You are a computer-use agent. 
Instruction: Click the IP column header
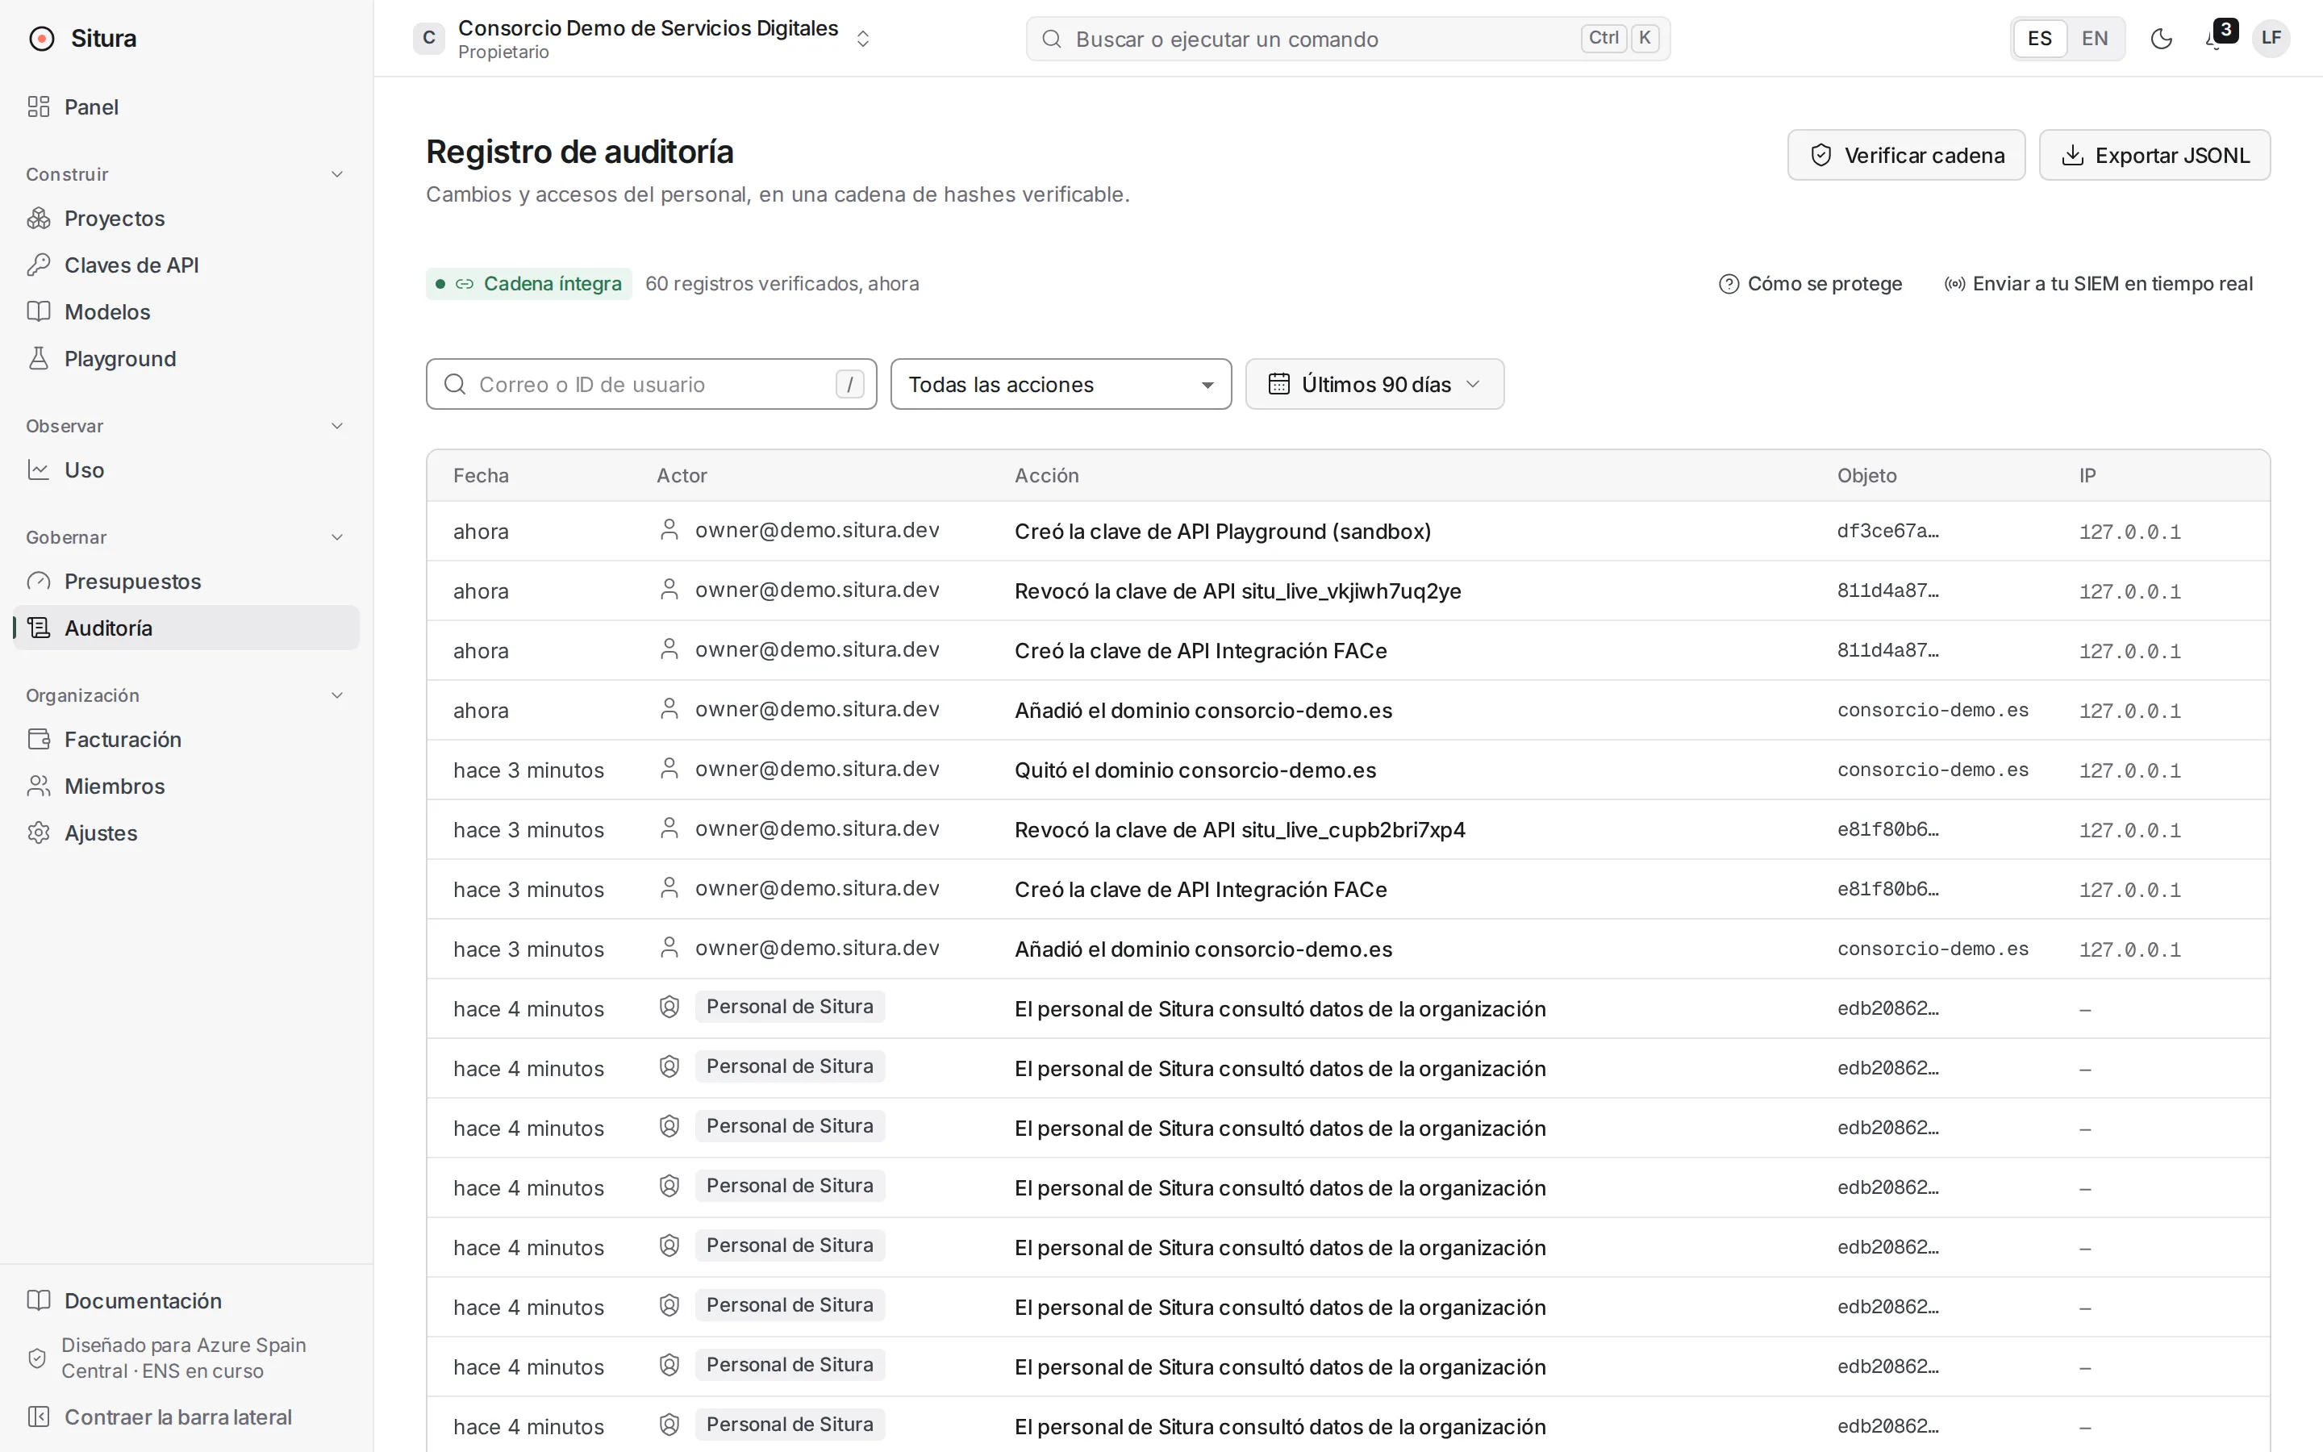(x=2087, y=475)
